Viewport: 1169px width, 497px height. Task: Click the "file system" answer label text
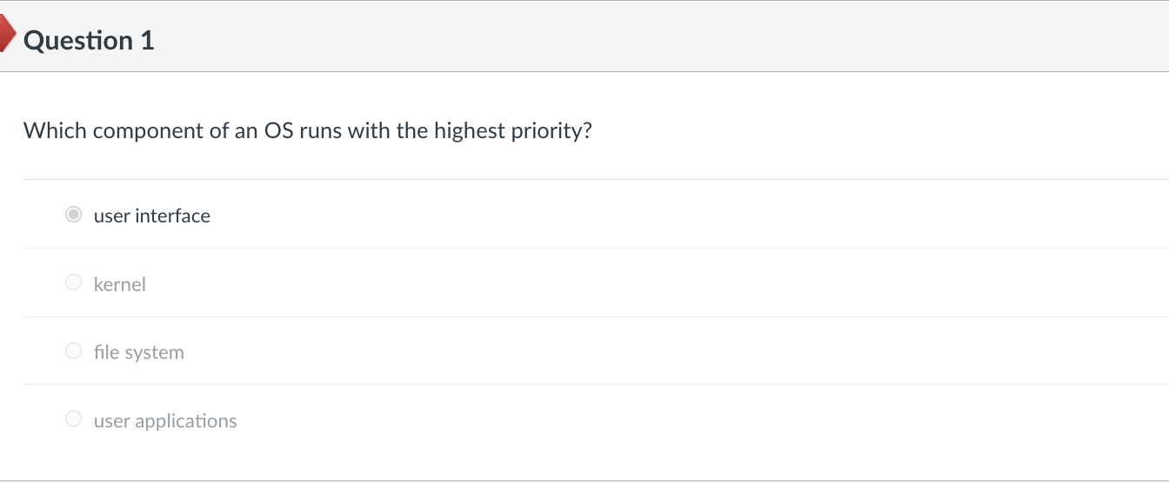point(139,352)
